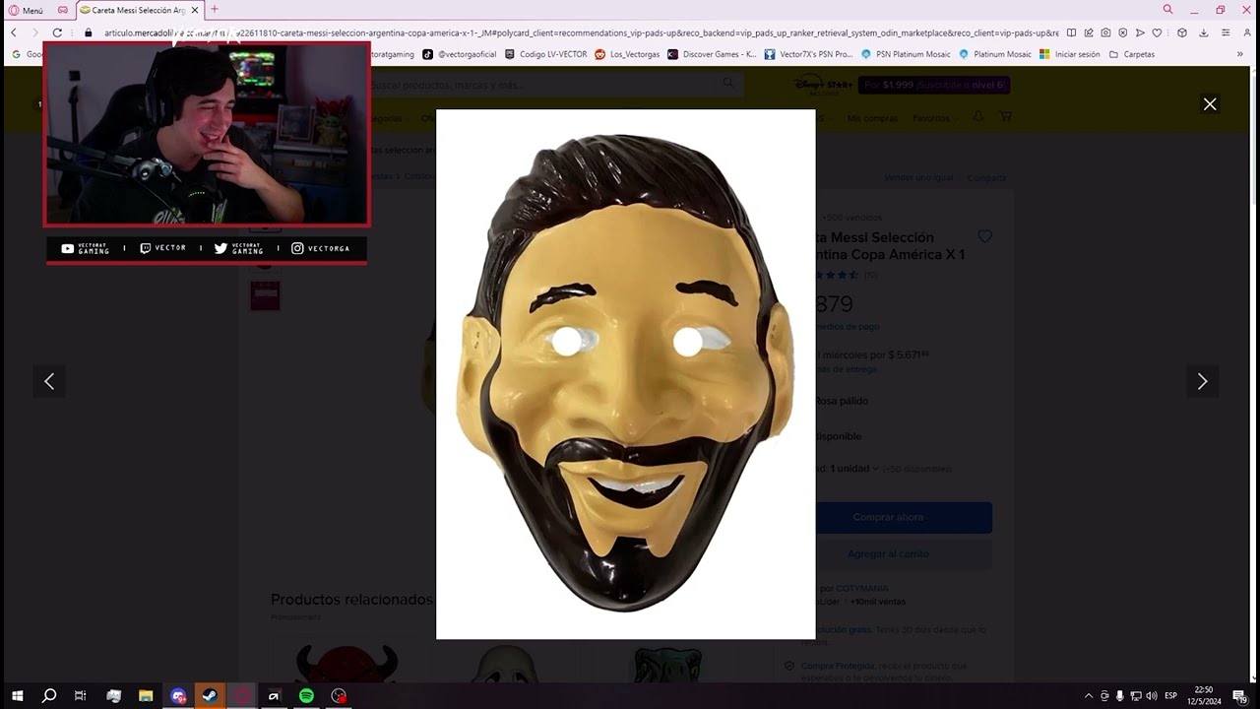Click the Vender uno igual link

tap(918, 177)
